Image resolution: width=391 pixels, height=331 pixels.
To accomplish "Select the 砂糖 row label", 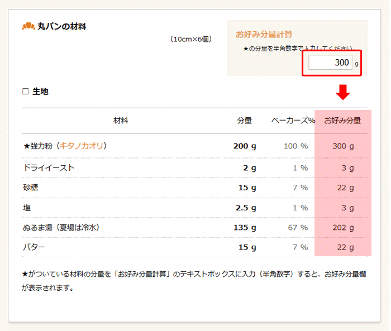I will (x=30, y=188).
